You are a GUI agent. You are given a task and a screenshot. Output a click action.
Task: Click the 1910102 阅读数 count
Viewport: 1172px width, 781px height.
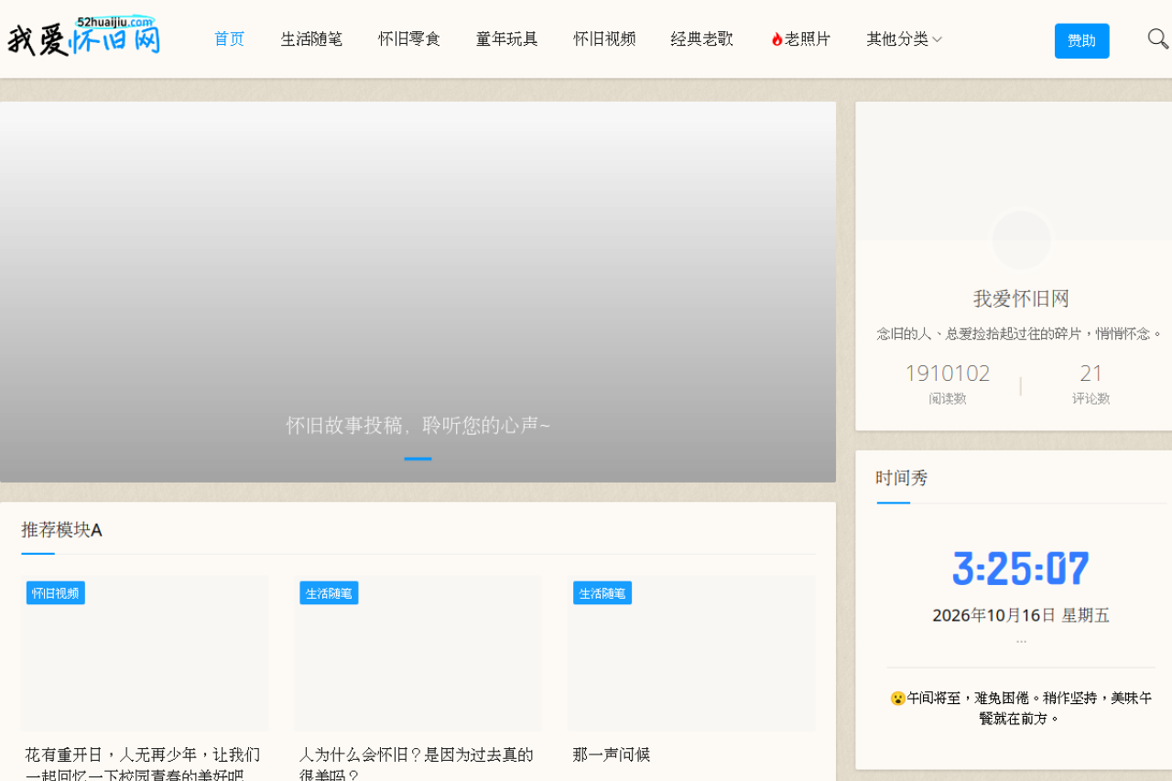[x=948, y=374]
